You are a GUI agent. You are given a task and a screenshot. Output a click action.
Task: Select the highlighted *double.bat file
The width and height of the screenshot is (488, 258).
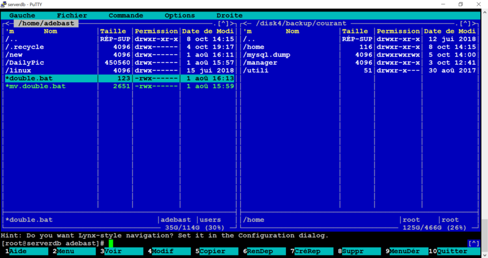tap(120, 78)
